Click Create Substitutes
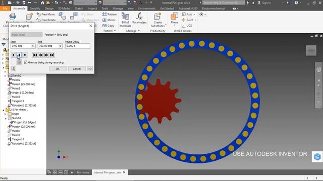The width and height of the screenshot is (323, 181). 157,20
